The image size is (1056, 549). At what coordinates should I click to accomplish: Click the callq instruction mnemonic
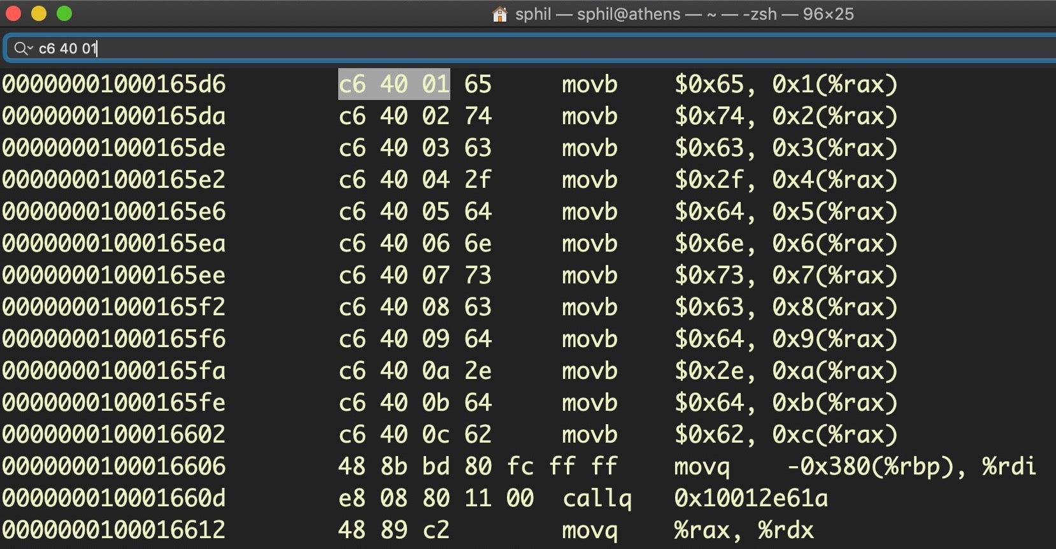click(x=597, y=498)
